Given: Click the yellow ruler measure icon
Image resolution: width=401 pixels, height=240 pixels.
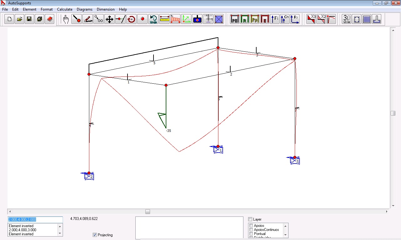Looking at the screenshot, I should (164, 19).
